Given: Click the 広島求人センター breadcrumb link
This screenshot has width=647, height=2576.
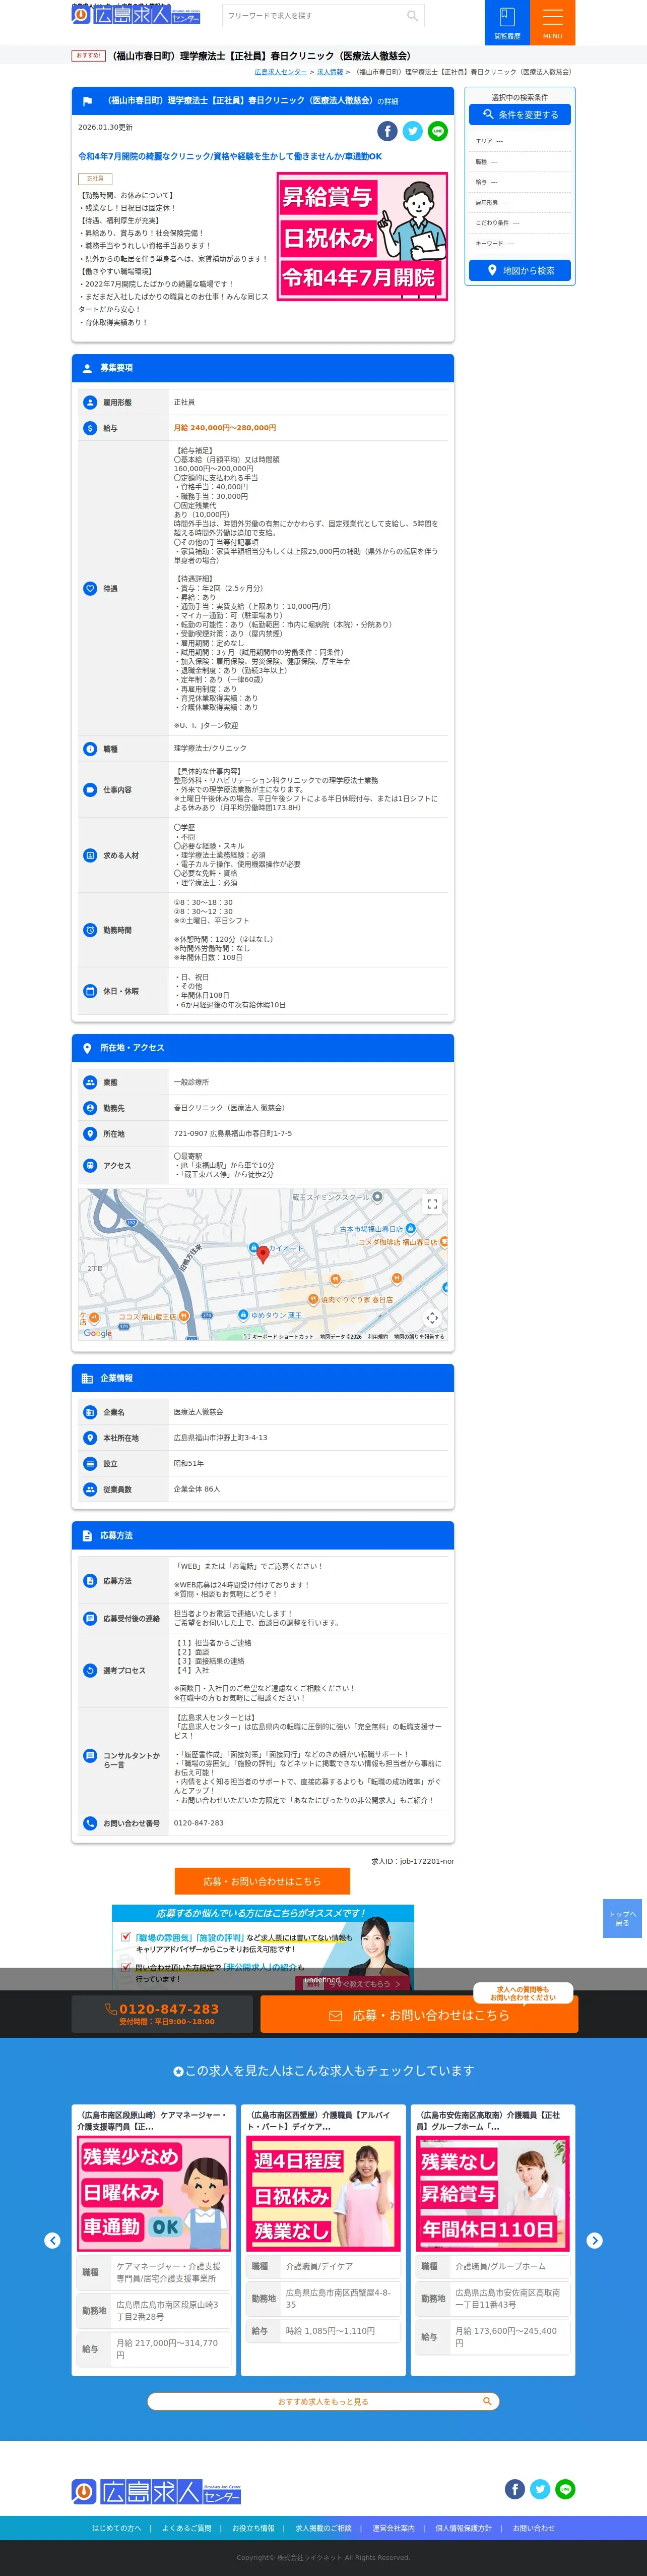Looking at the screenshot, I should pyautogui.click(x=281, y=72).
